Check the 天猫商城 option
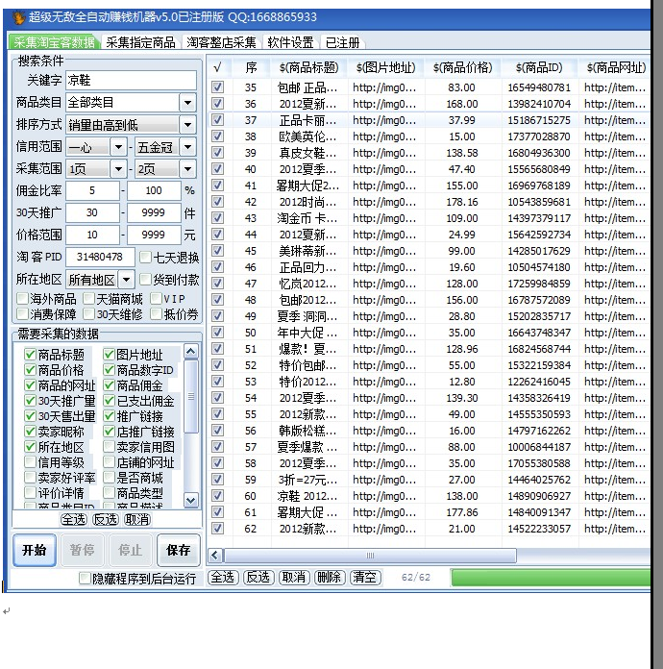This screenshot has height=669, width=663. (x=88, y=298)
